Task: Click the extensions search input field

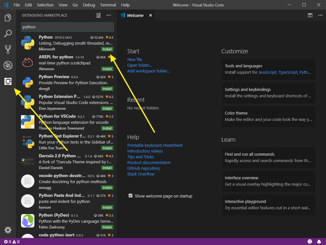Action: point(67,27)
